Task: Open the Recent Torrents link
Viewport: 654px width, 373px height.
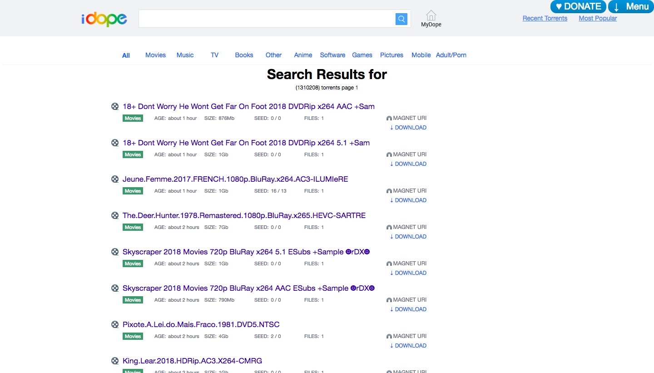Action: point(545,18)
